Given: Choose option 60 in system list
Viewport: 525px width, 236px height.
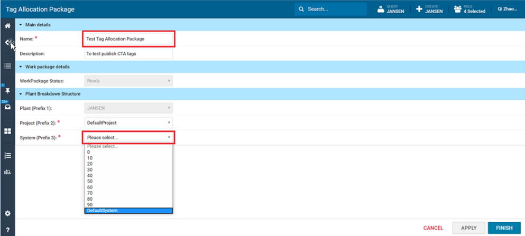Looking at the screenshot, I should pyautogui.click(x=128, y=187).
